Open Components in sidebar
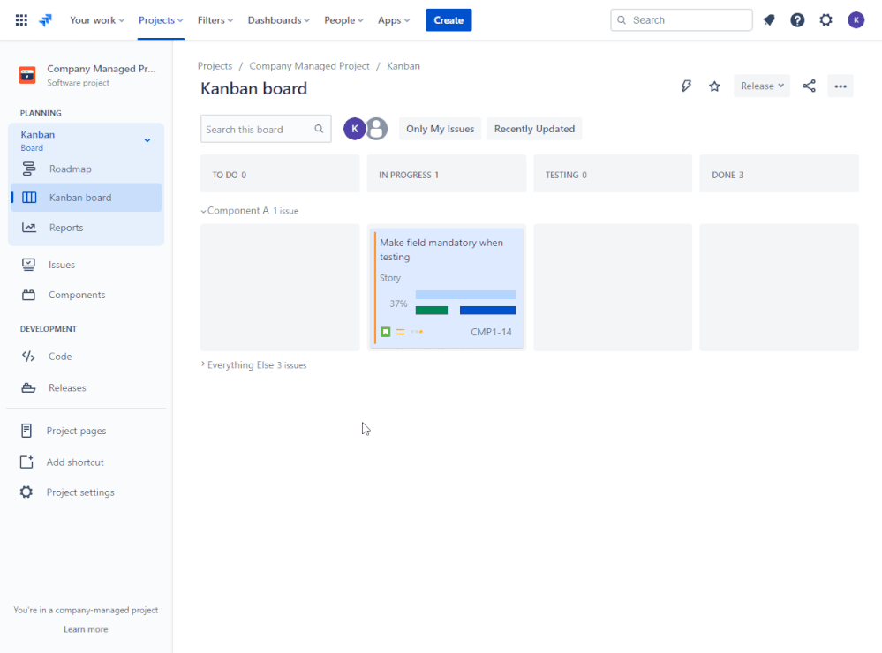882x653 pixels. (x=86, y=295)
